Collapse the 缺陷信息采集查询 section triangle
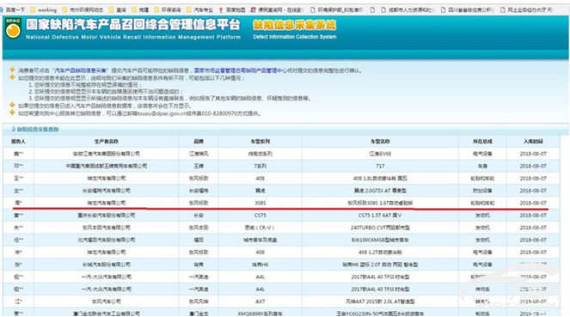Viewport: 570px width, 317px height. pos(14,129)
